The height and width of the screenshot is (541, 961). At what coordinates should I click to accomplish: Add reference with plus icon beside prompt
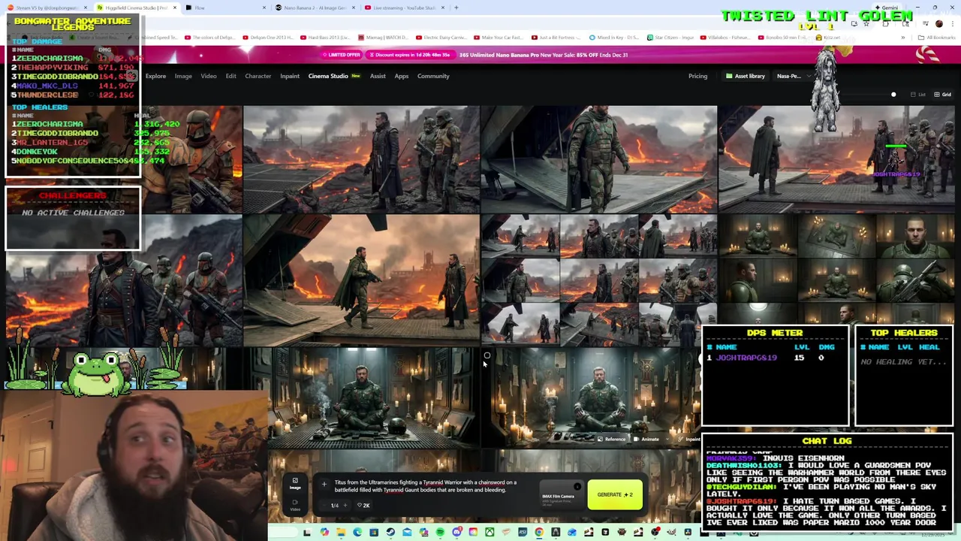pos(324,485)
